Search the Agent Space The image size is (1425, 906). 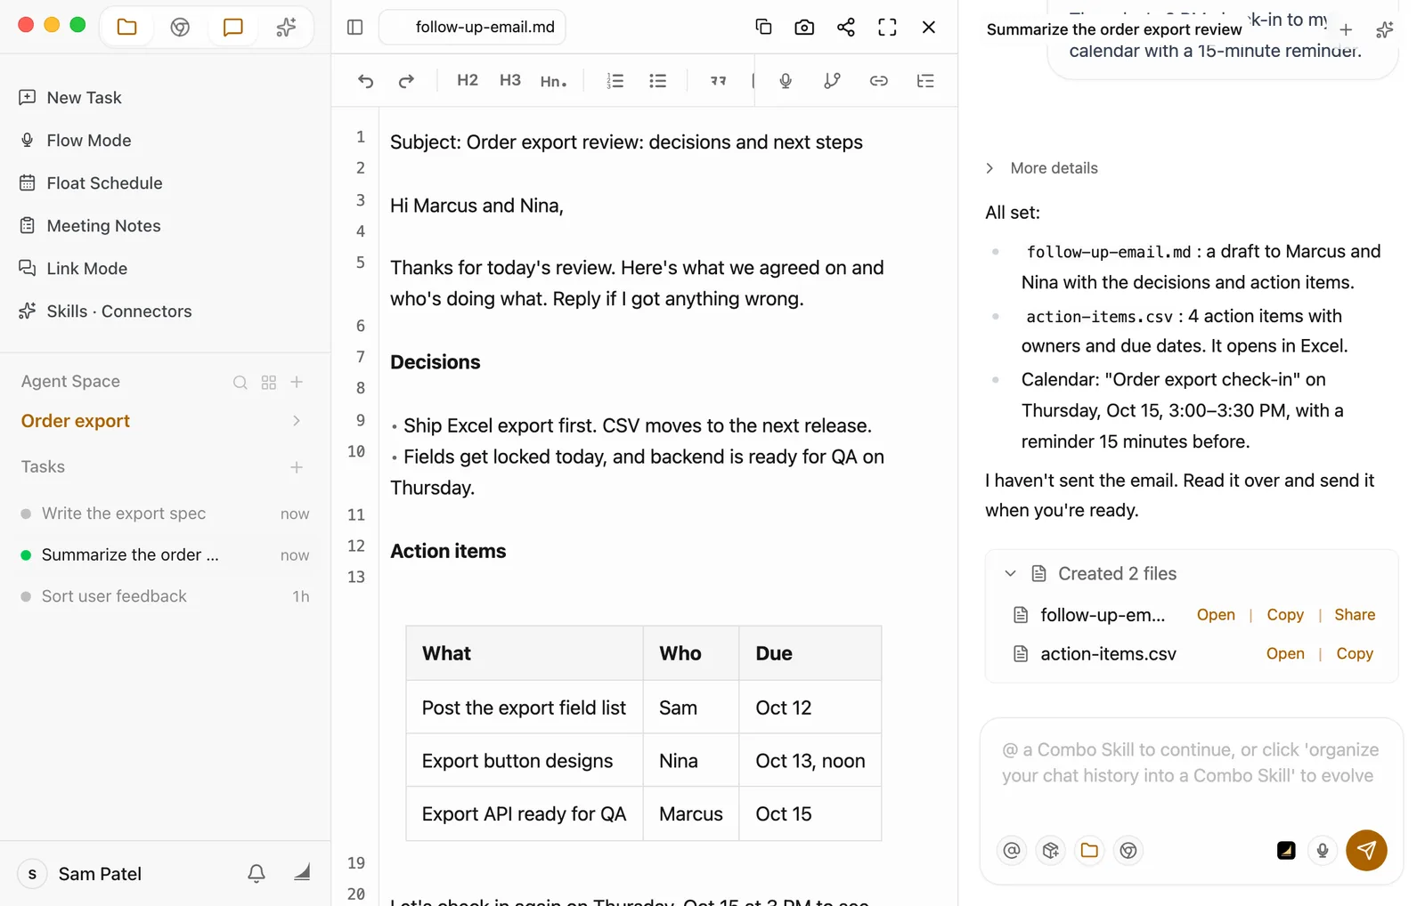240,382
